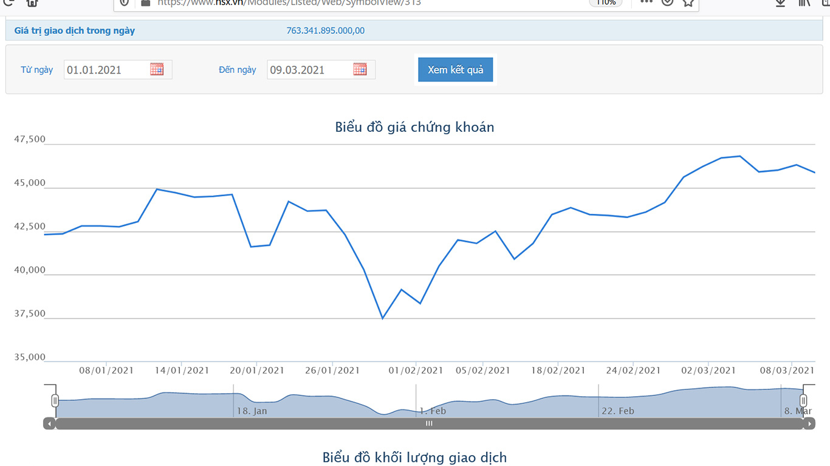Open the Library bookshelf icon
This screenshot has height=466, width=830.
pos(804,2)
